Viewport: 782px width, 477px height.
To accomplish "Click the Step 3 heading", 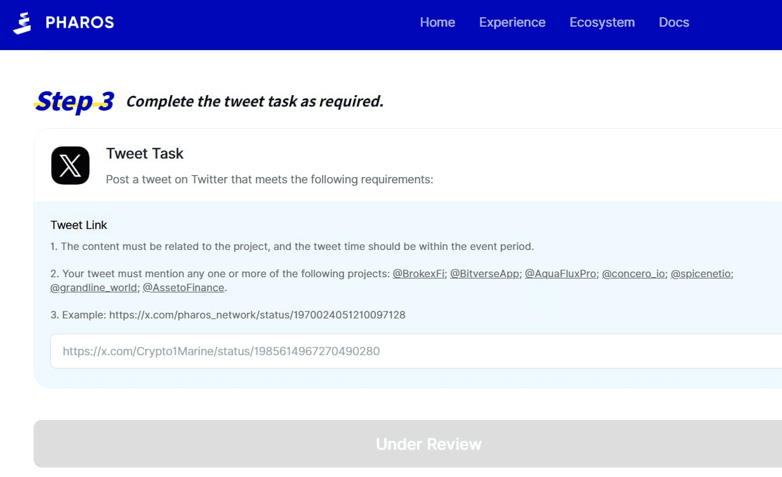I will point(75,101).
